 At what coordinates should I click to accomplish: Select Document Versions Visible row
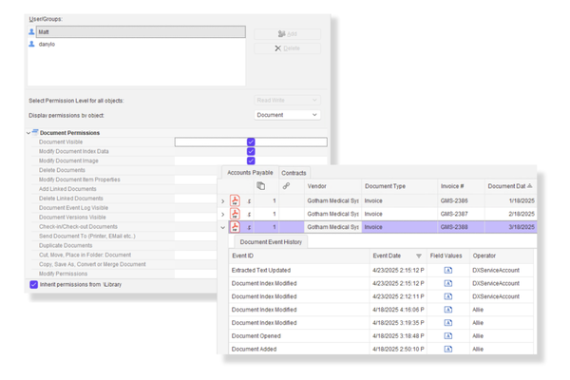pos(123,218)
